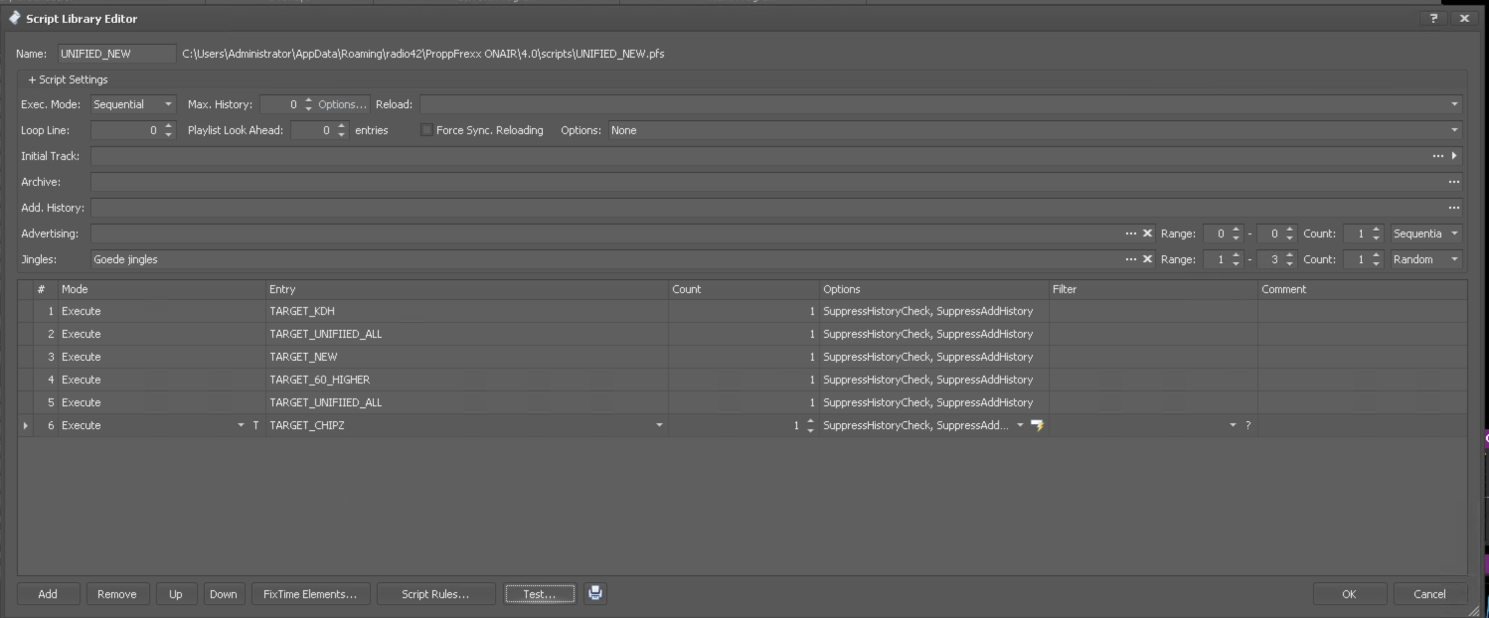Adjust the Advertising range end stepper
This screenshot has width=1489, height=618.
1290,233
